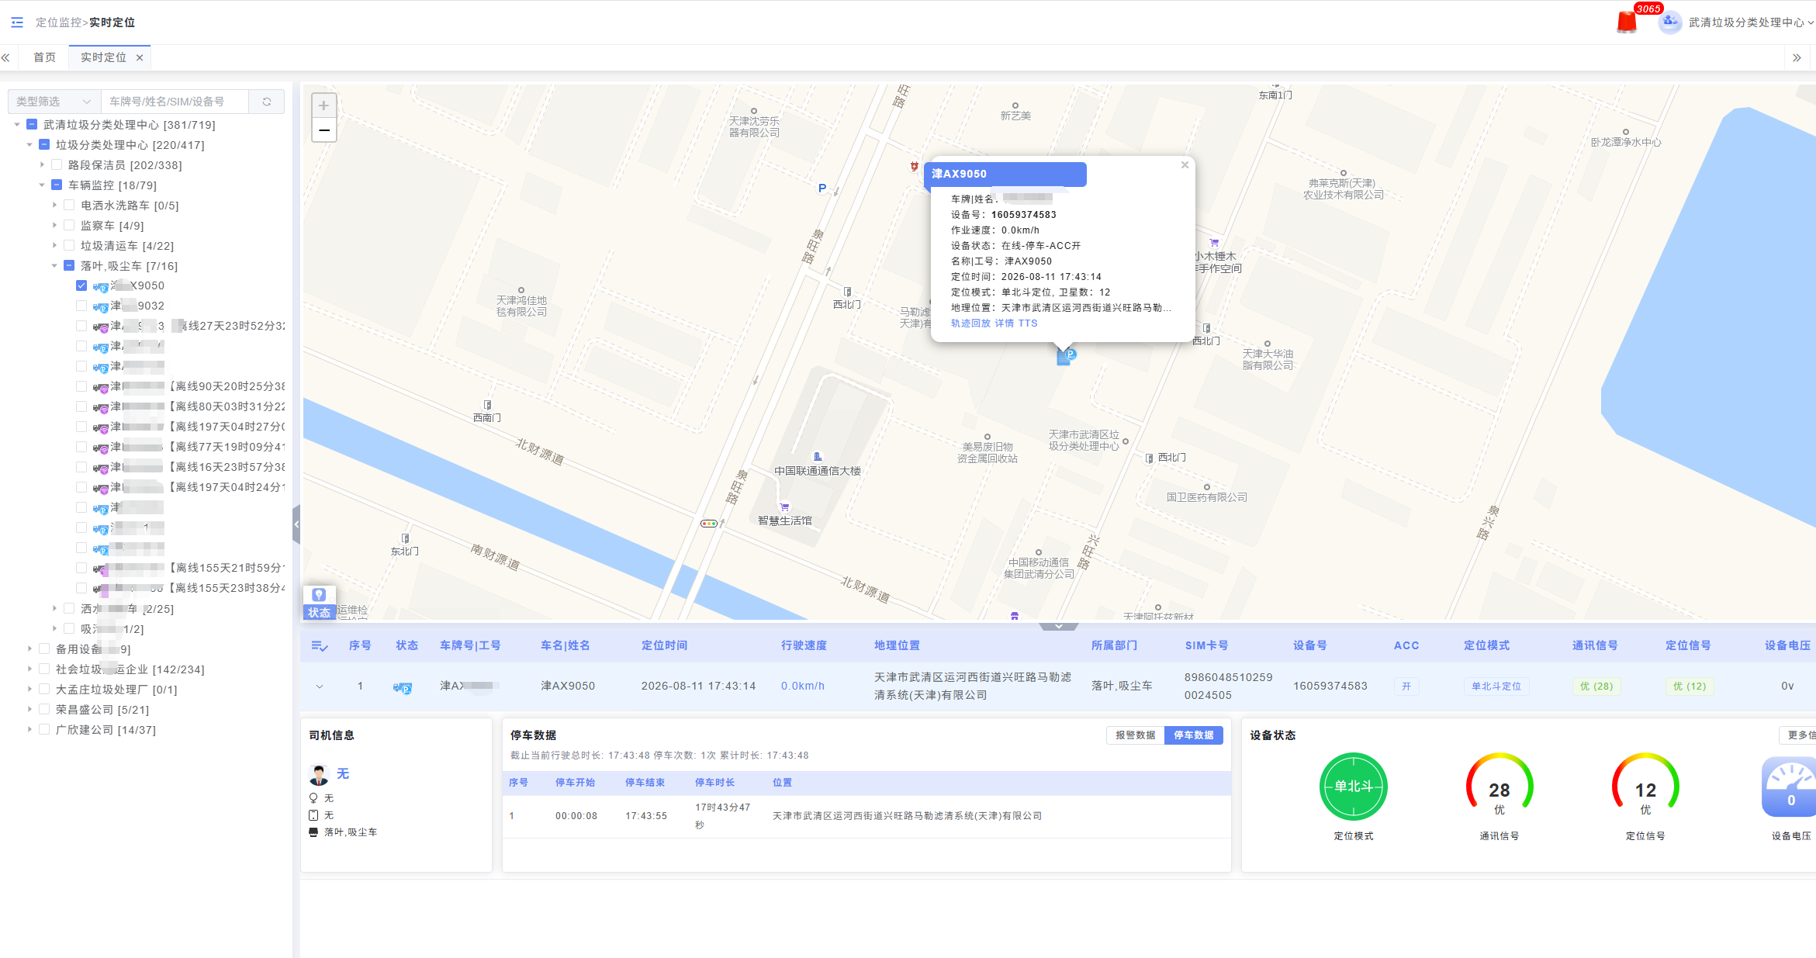Toggle the 车辆监控 checkbox

(57, 185)
